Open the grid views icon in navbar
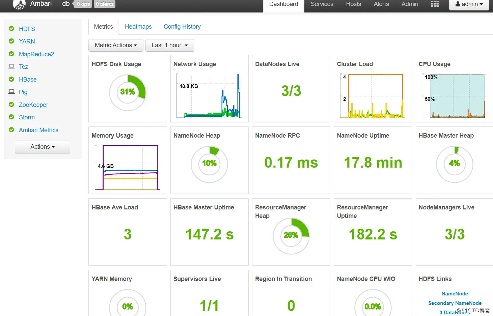 pyautogui.click(x=435, y=4)
